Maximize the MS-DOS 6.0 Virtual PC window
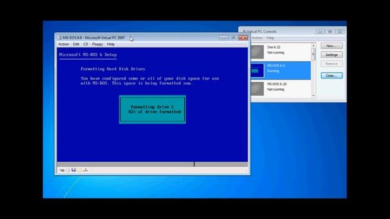This screenshot has height=219, width=390. point(233,38)
